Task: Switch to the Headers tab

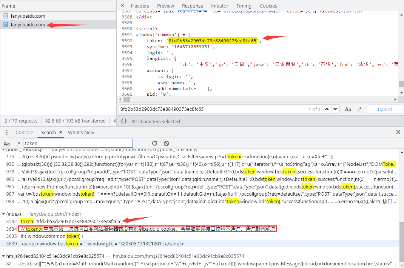Action: click(140, 6)
